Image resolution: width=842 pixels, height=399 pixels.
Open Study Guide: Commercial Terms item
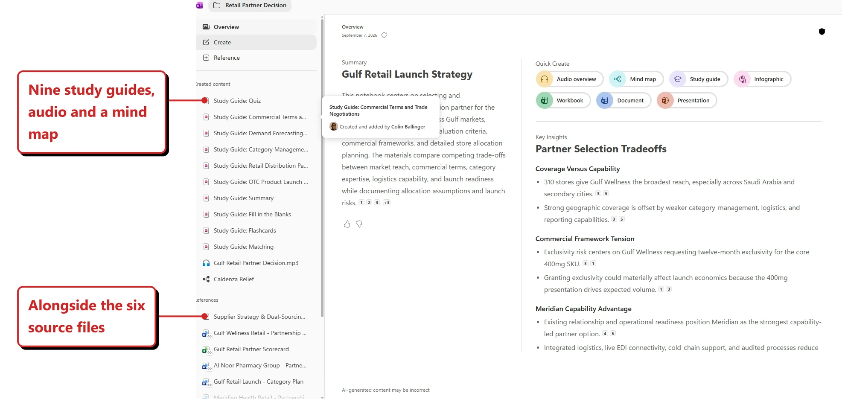pyautogui.click(x=256, y=117)
